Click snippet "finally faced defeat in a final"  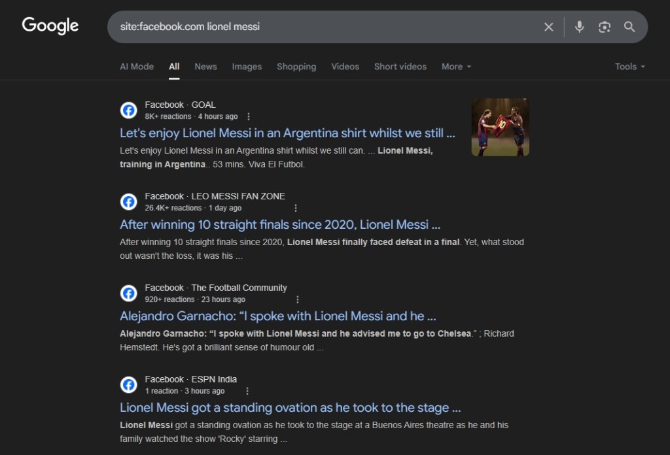click(x=322, y=249)
